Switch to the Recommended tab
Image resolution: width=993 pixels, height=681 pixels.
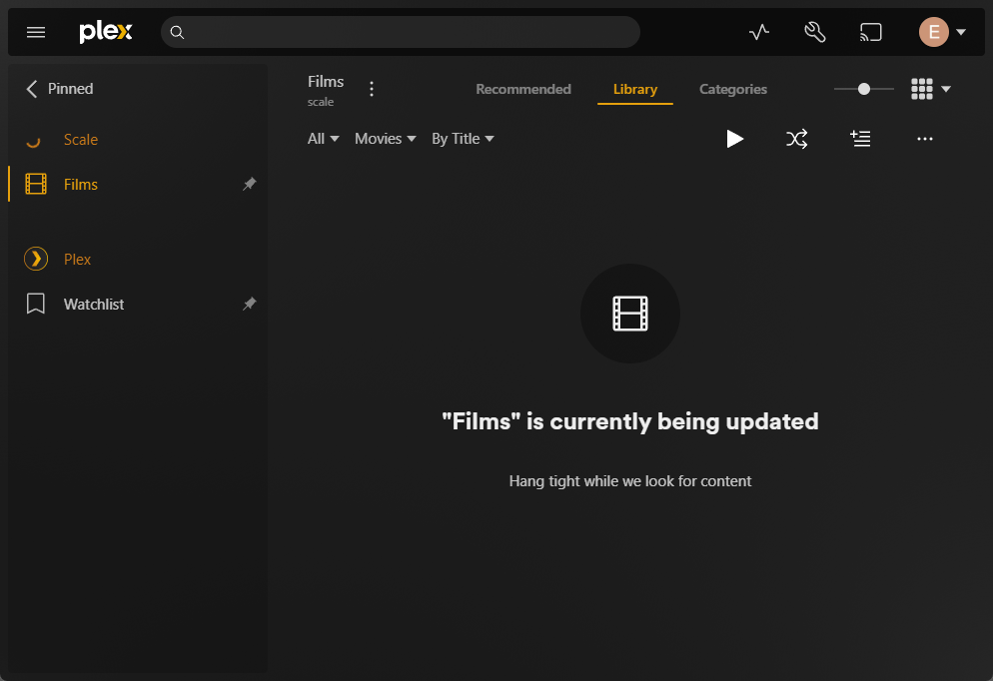(523, 89)
